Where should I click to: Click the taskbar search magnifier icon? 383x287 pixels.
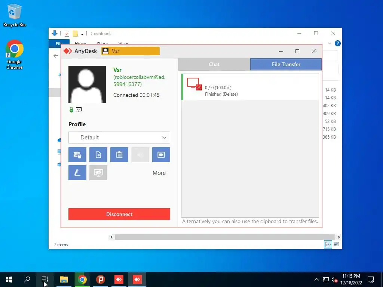[x=27, y=280]
